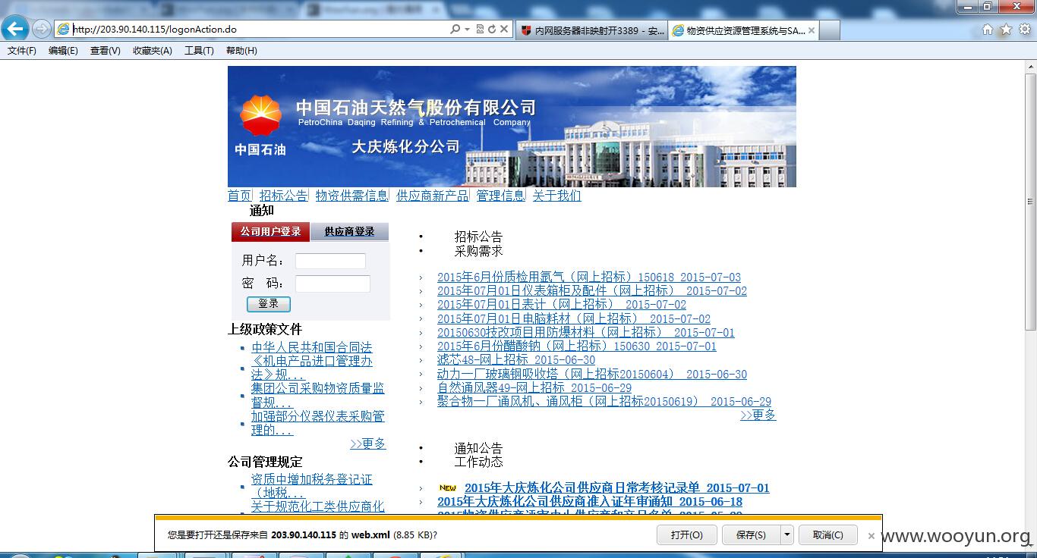Click the PetroChina logo in banner
Image resolution: width=1037 pixels, height=558 pixels.
coord(260,115)
